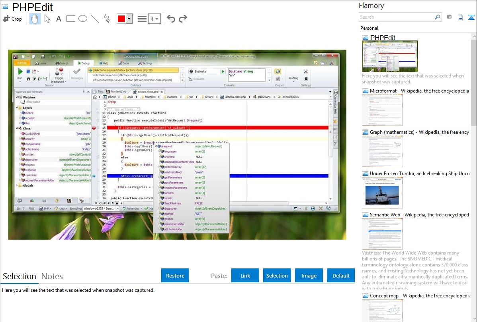Open the Microformat Wikipedia snapshot thumbnail

[382, 110]
